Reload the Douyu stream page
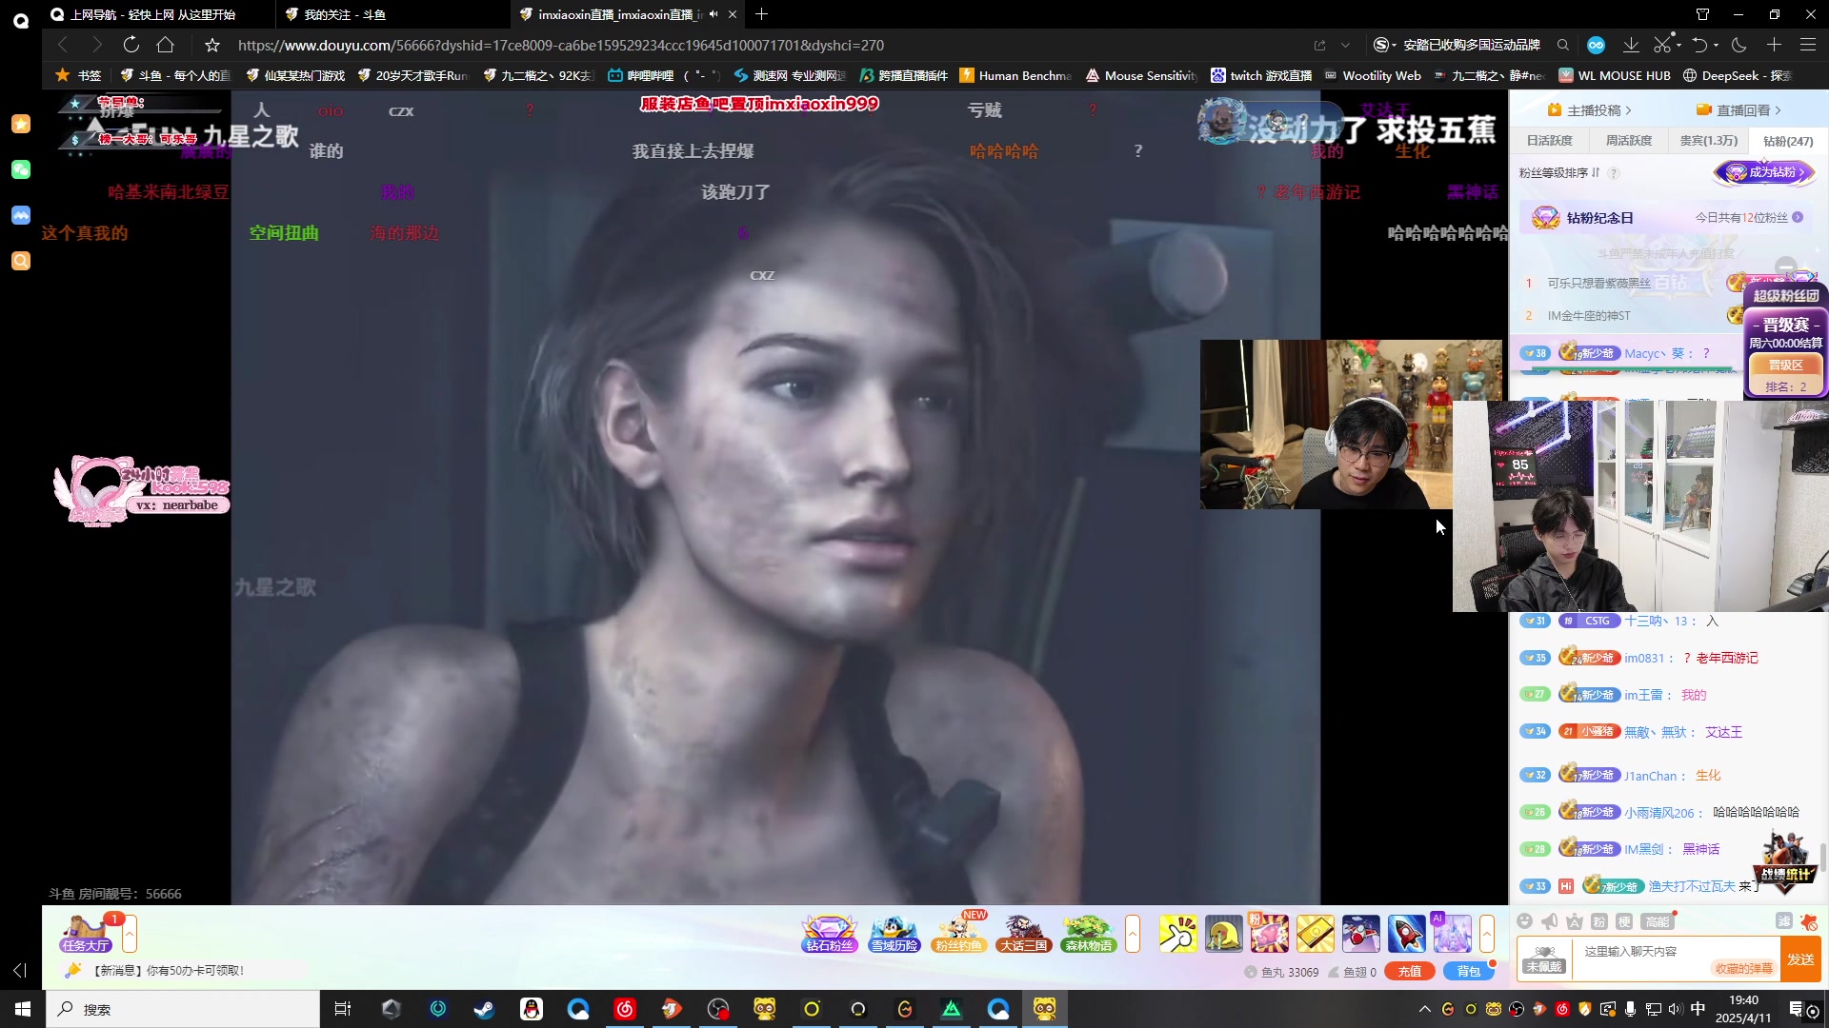1829x1028 pixels. 131,45
